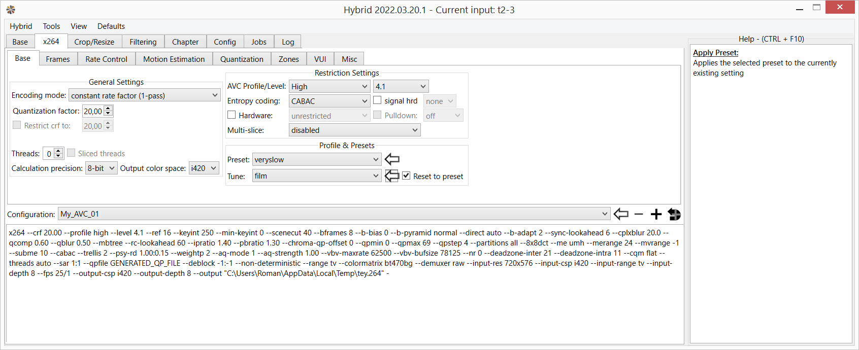Switch to the Log tab
The image size is (859, 350).
click(288, 42)
